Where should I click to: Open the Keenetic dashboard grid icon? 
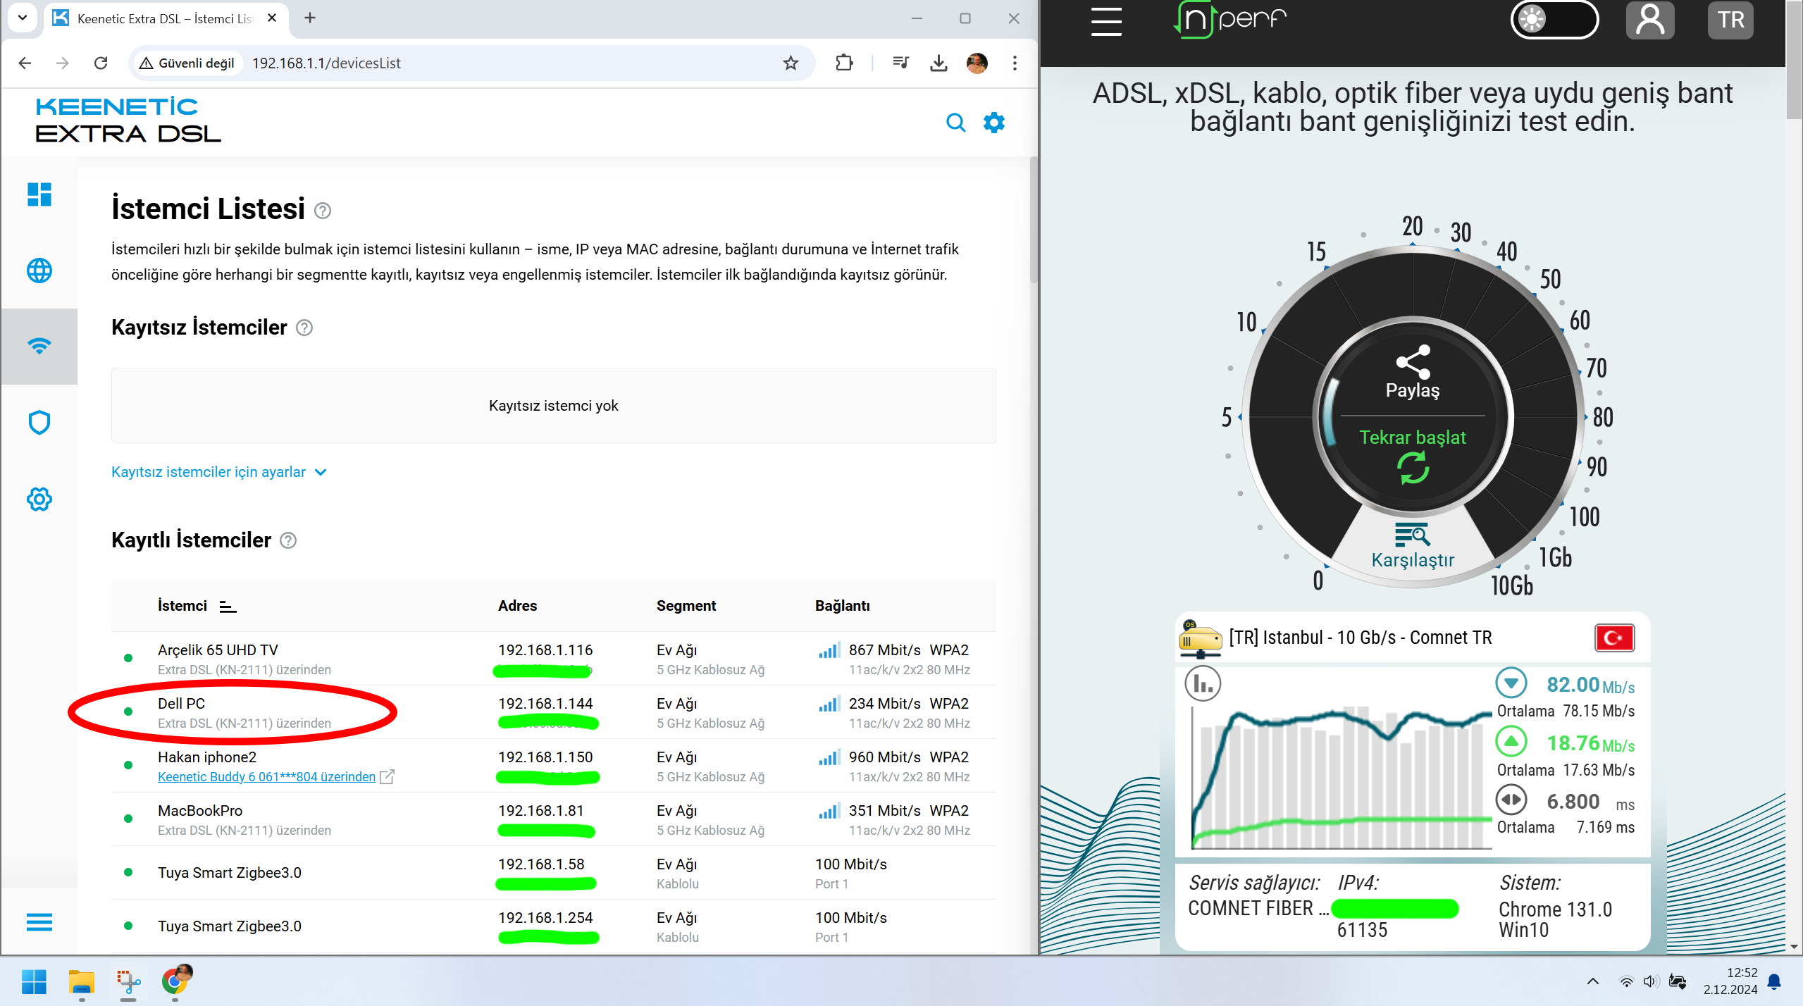tap(39, 194)
